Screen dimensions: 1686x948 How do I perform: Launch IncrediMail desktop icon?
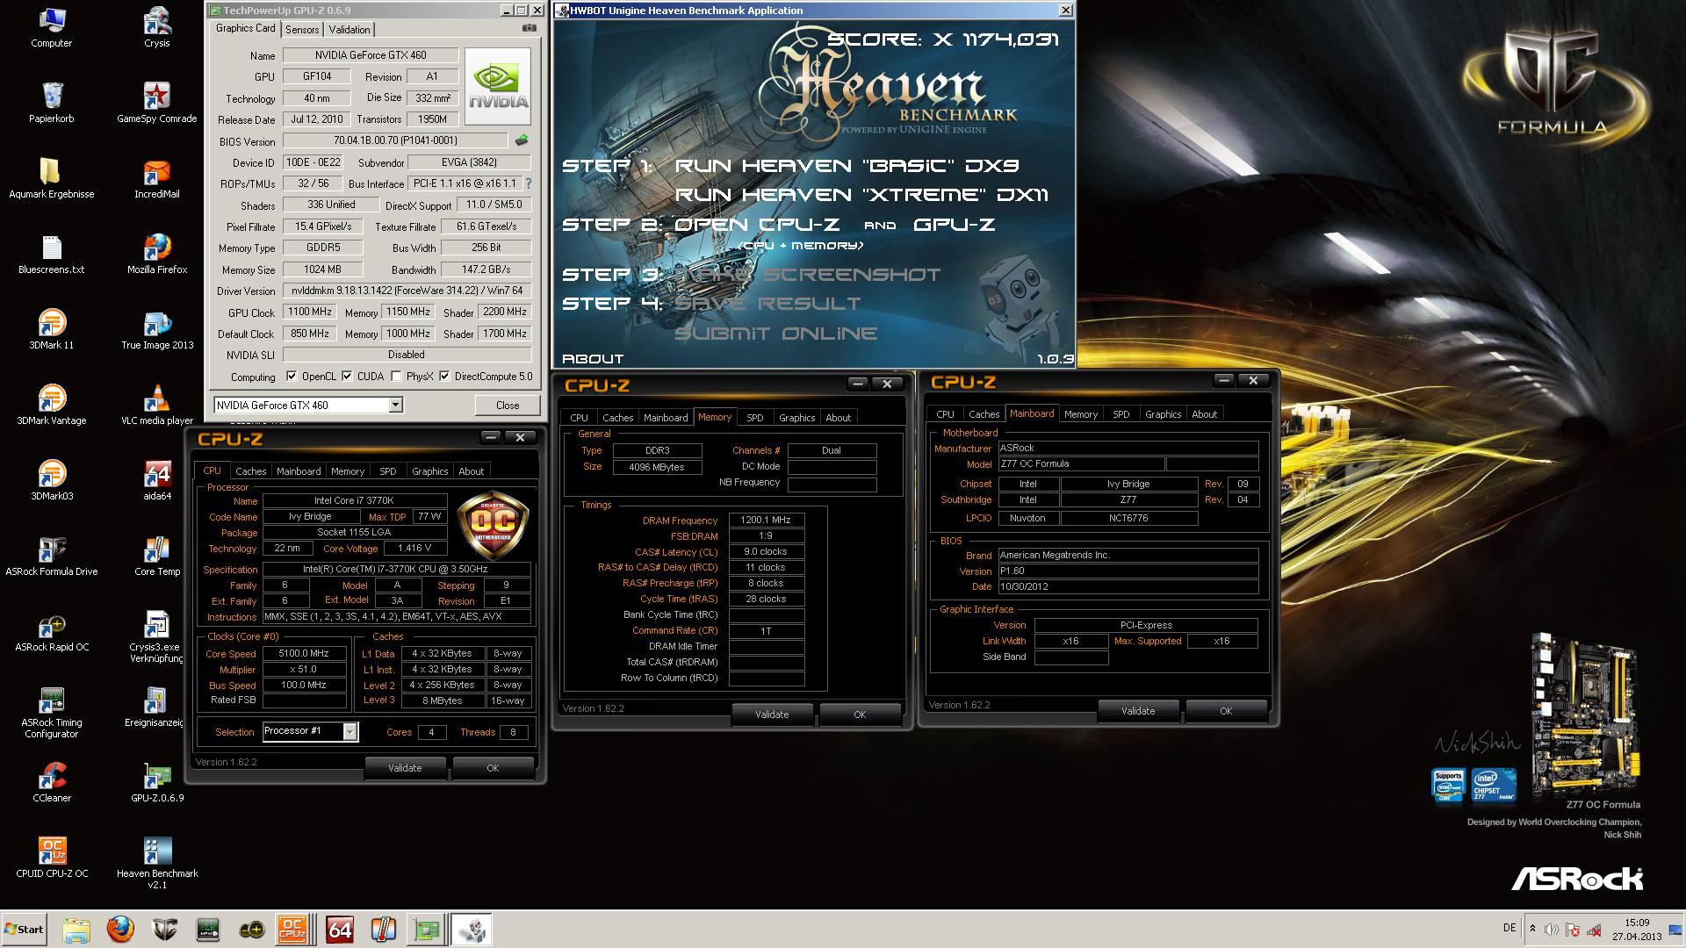pyautogui.click(x=157, y=178)
